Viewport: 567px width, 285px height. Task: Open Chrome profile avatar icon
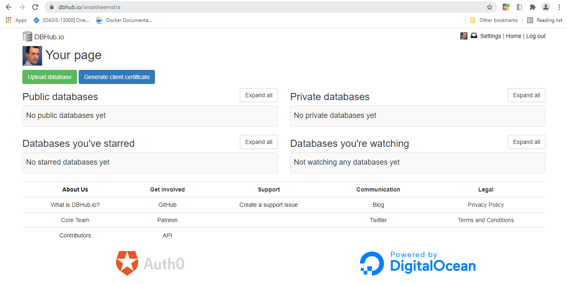pos(546,7)
